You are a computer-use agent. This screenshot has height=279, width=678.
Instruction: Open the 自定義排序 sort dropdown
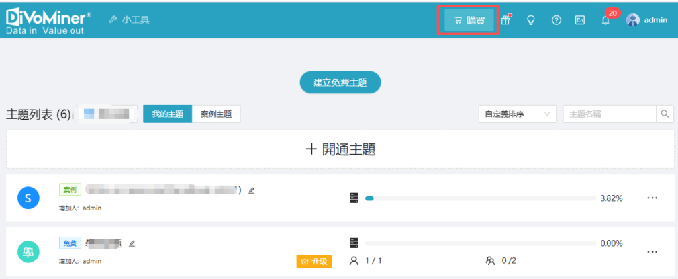point(517,114)
